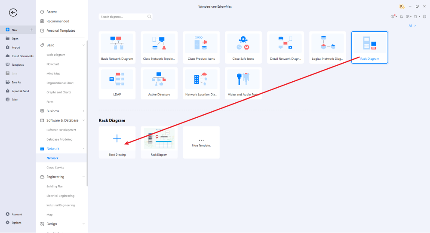This screenshot has height=233, width=430.
Task: Click the search magnifier icon
Action: [x=149, y=17]
